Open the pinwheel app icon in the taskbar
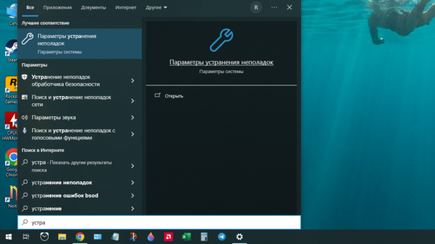The image size is (435, 244). [133, 237]
